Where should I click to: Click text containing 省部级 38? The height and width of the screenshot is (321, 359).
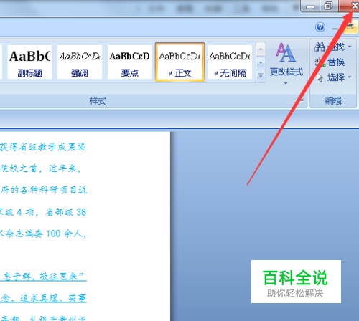click(x=65, y=212)
